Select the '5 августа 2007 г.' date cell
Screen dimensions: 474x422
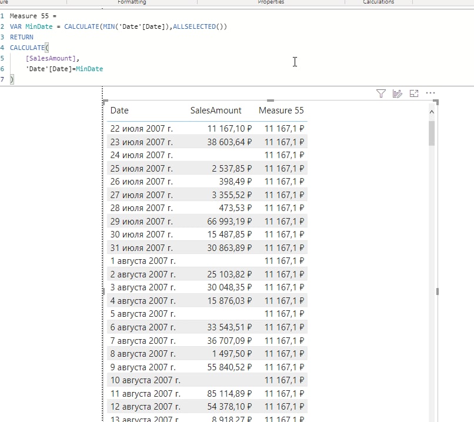pos(143,314)
